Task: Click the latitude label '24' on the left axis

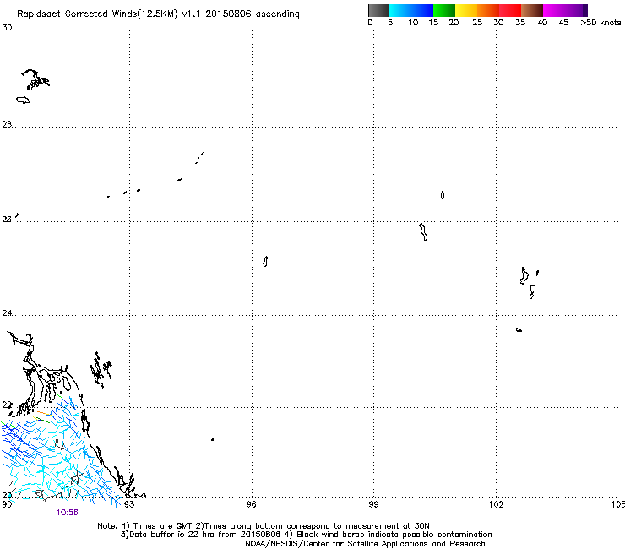Action: point(7,313)
